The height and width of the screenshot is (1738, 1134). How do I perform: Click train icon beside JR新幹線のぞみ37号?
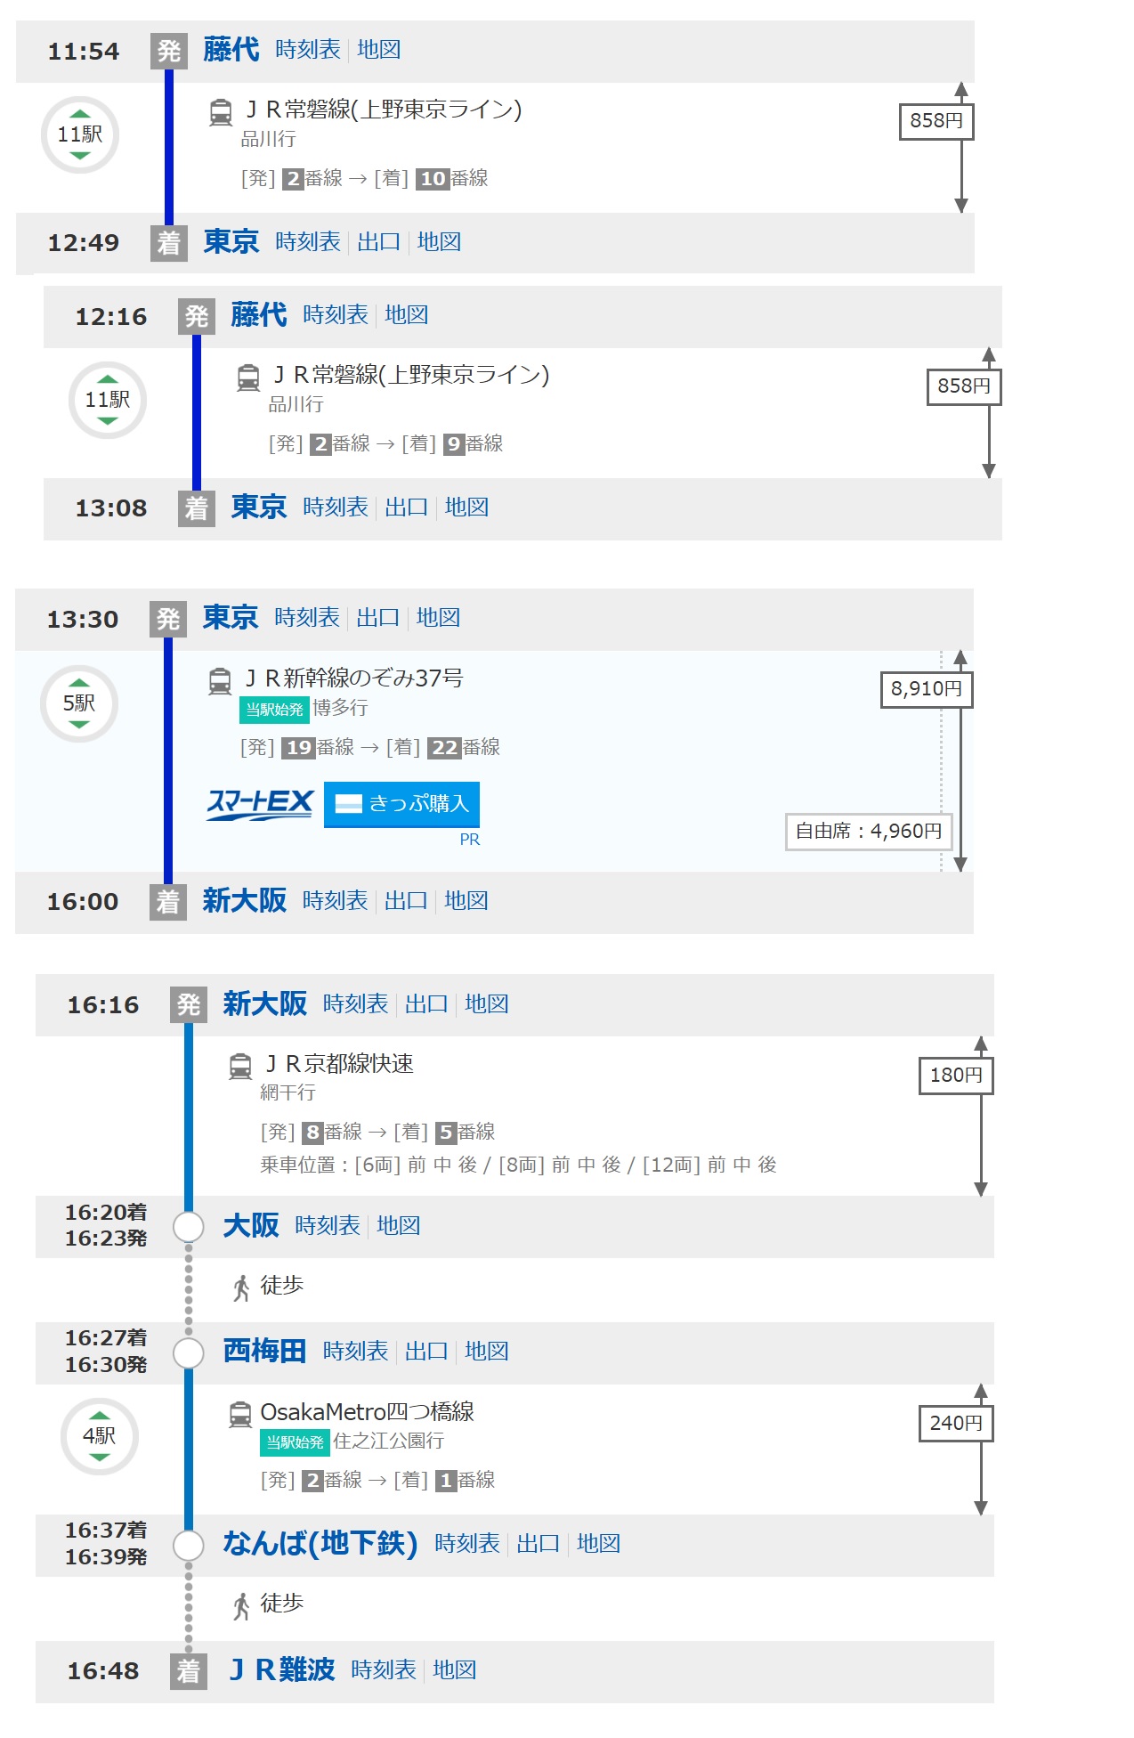220,681
